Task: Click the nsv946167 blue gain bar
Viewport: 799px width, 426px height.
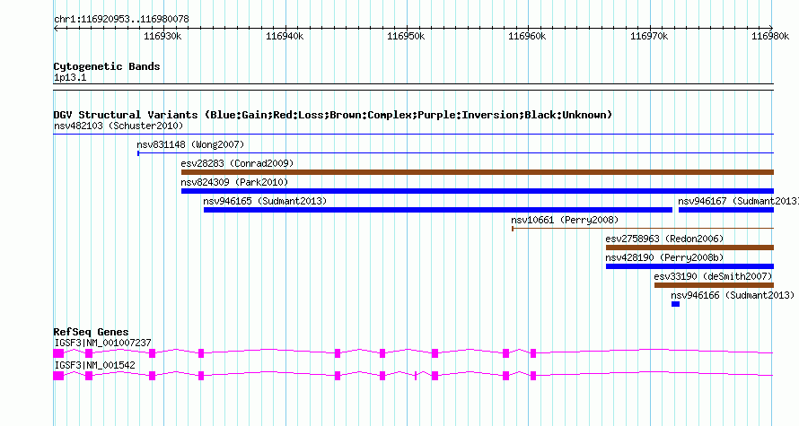Action: coord(726,210)
